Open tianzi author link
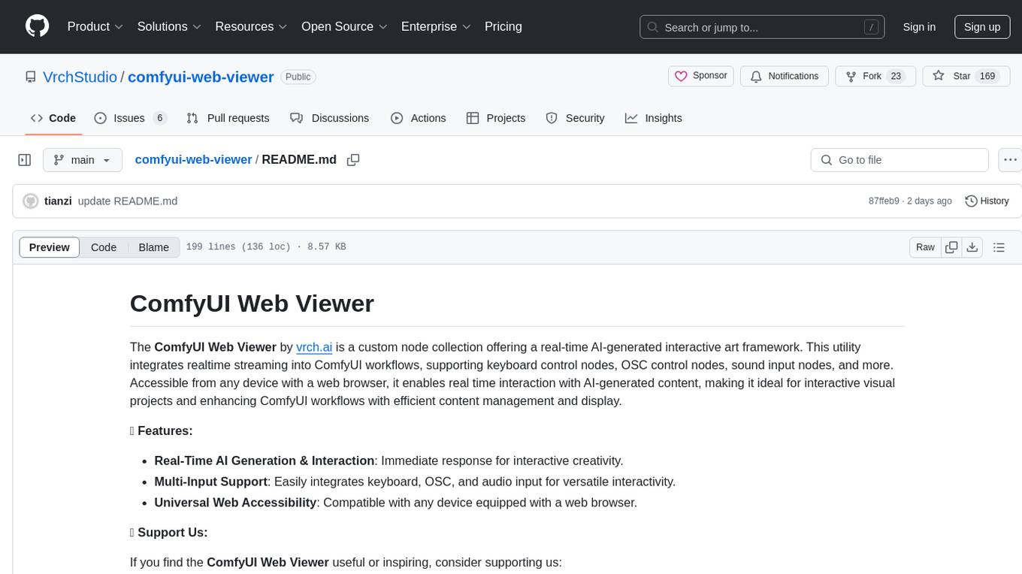The height and width of the screenshot is (574, 1022). click(x=58, y=201)
